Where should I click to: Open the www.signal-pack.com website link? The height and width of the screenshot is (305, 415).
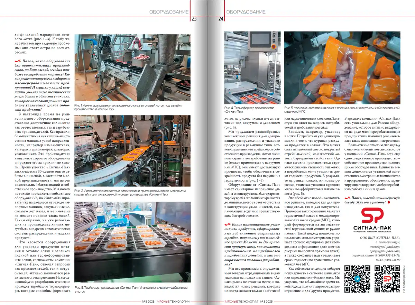(385, 247)
